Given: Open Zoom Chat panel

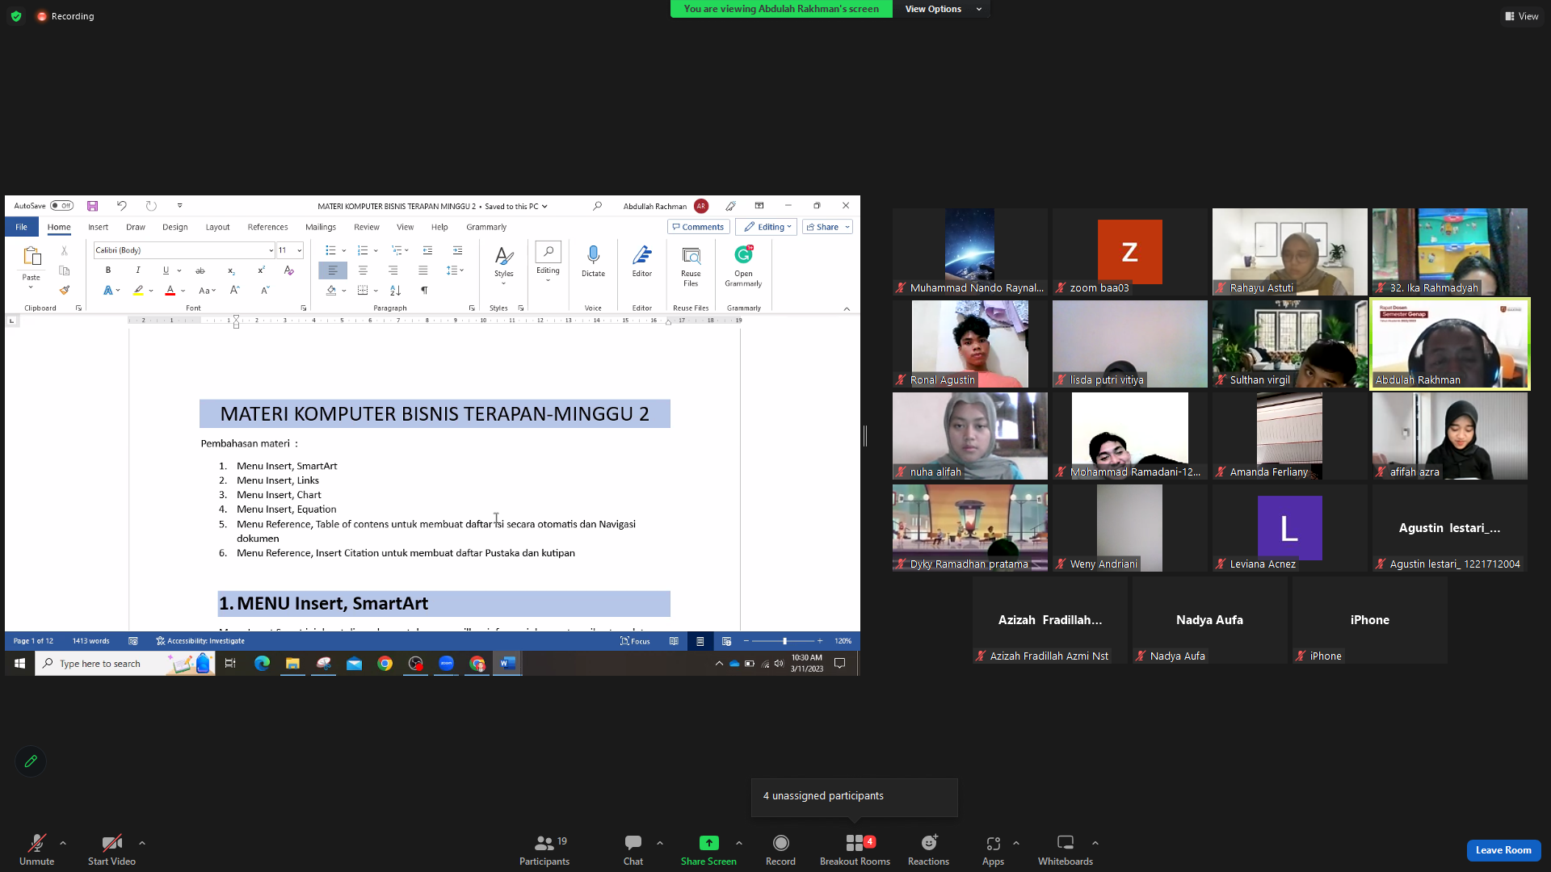Looking at the screenshot, I should tap(633, 850).
